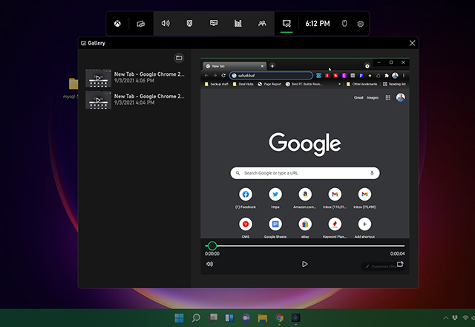Screen dimensions: 475x327
Task: Open the Xbox home button
Action: (118, 24)
